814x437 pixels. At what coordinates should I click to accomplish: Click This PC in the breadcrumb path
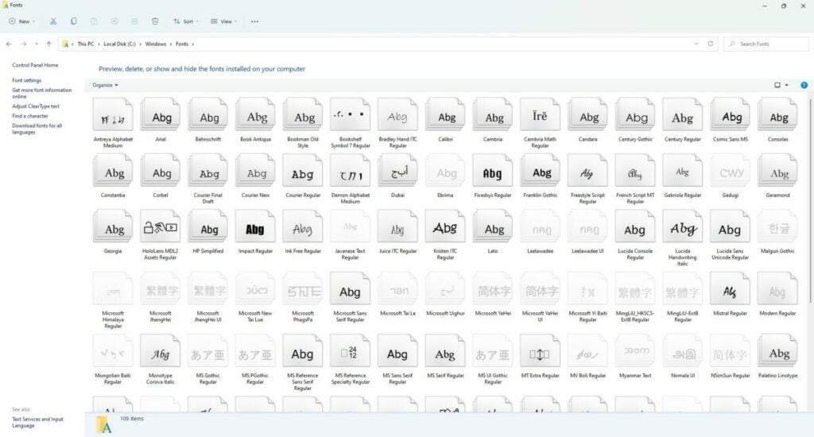86,44
